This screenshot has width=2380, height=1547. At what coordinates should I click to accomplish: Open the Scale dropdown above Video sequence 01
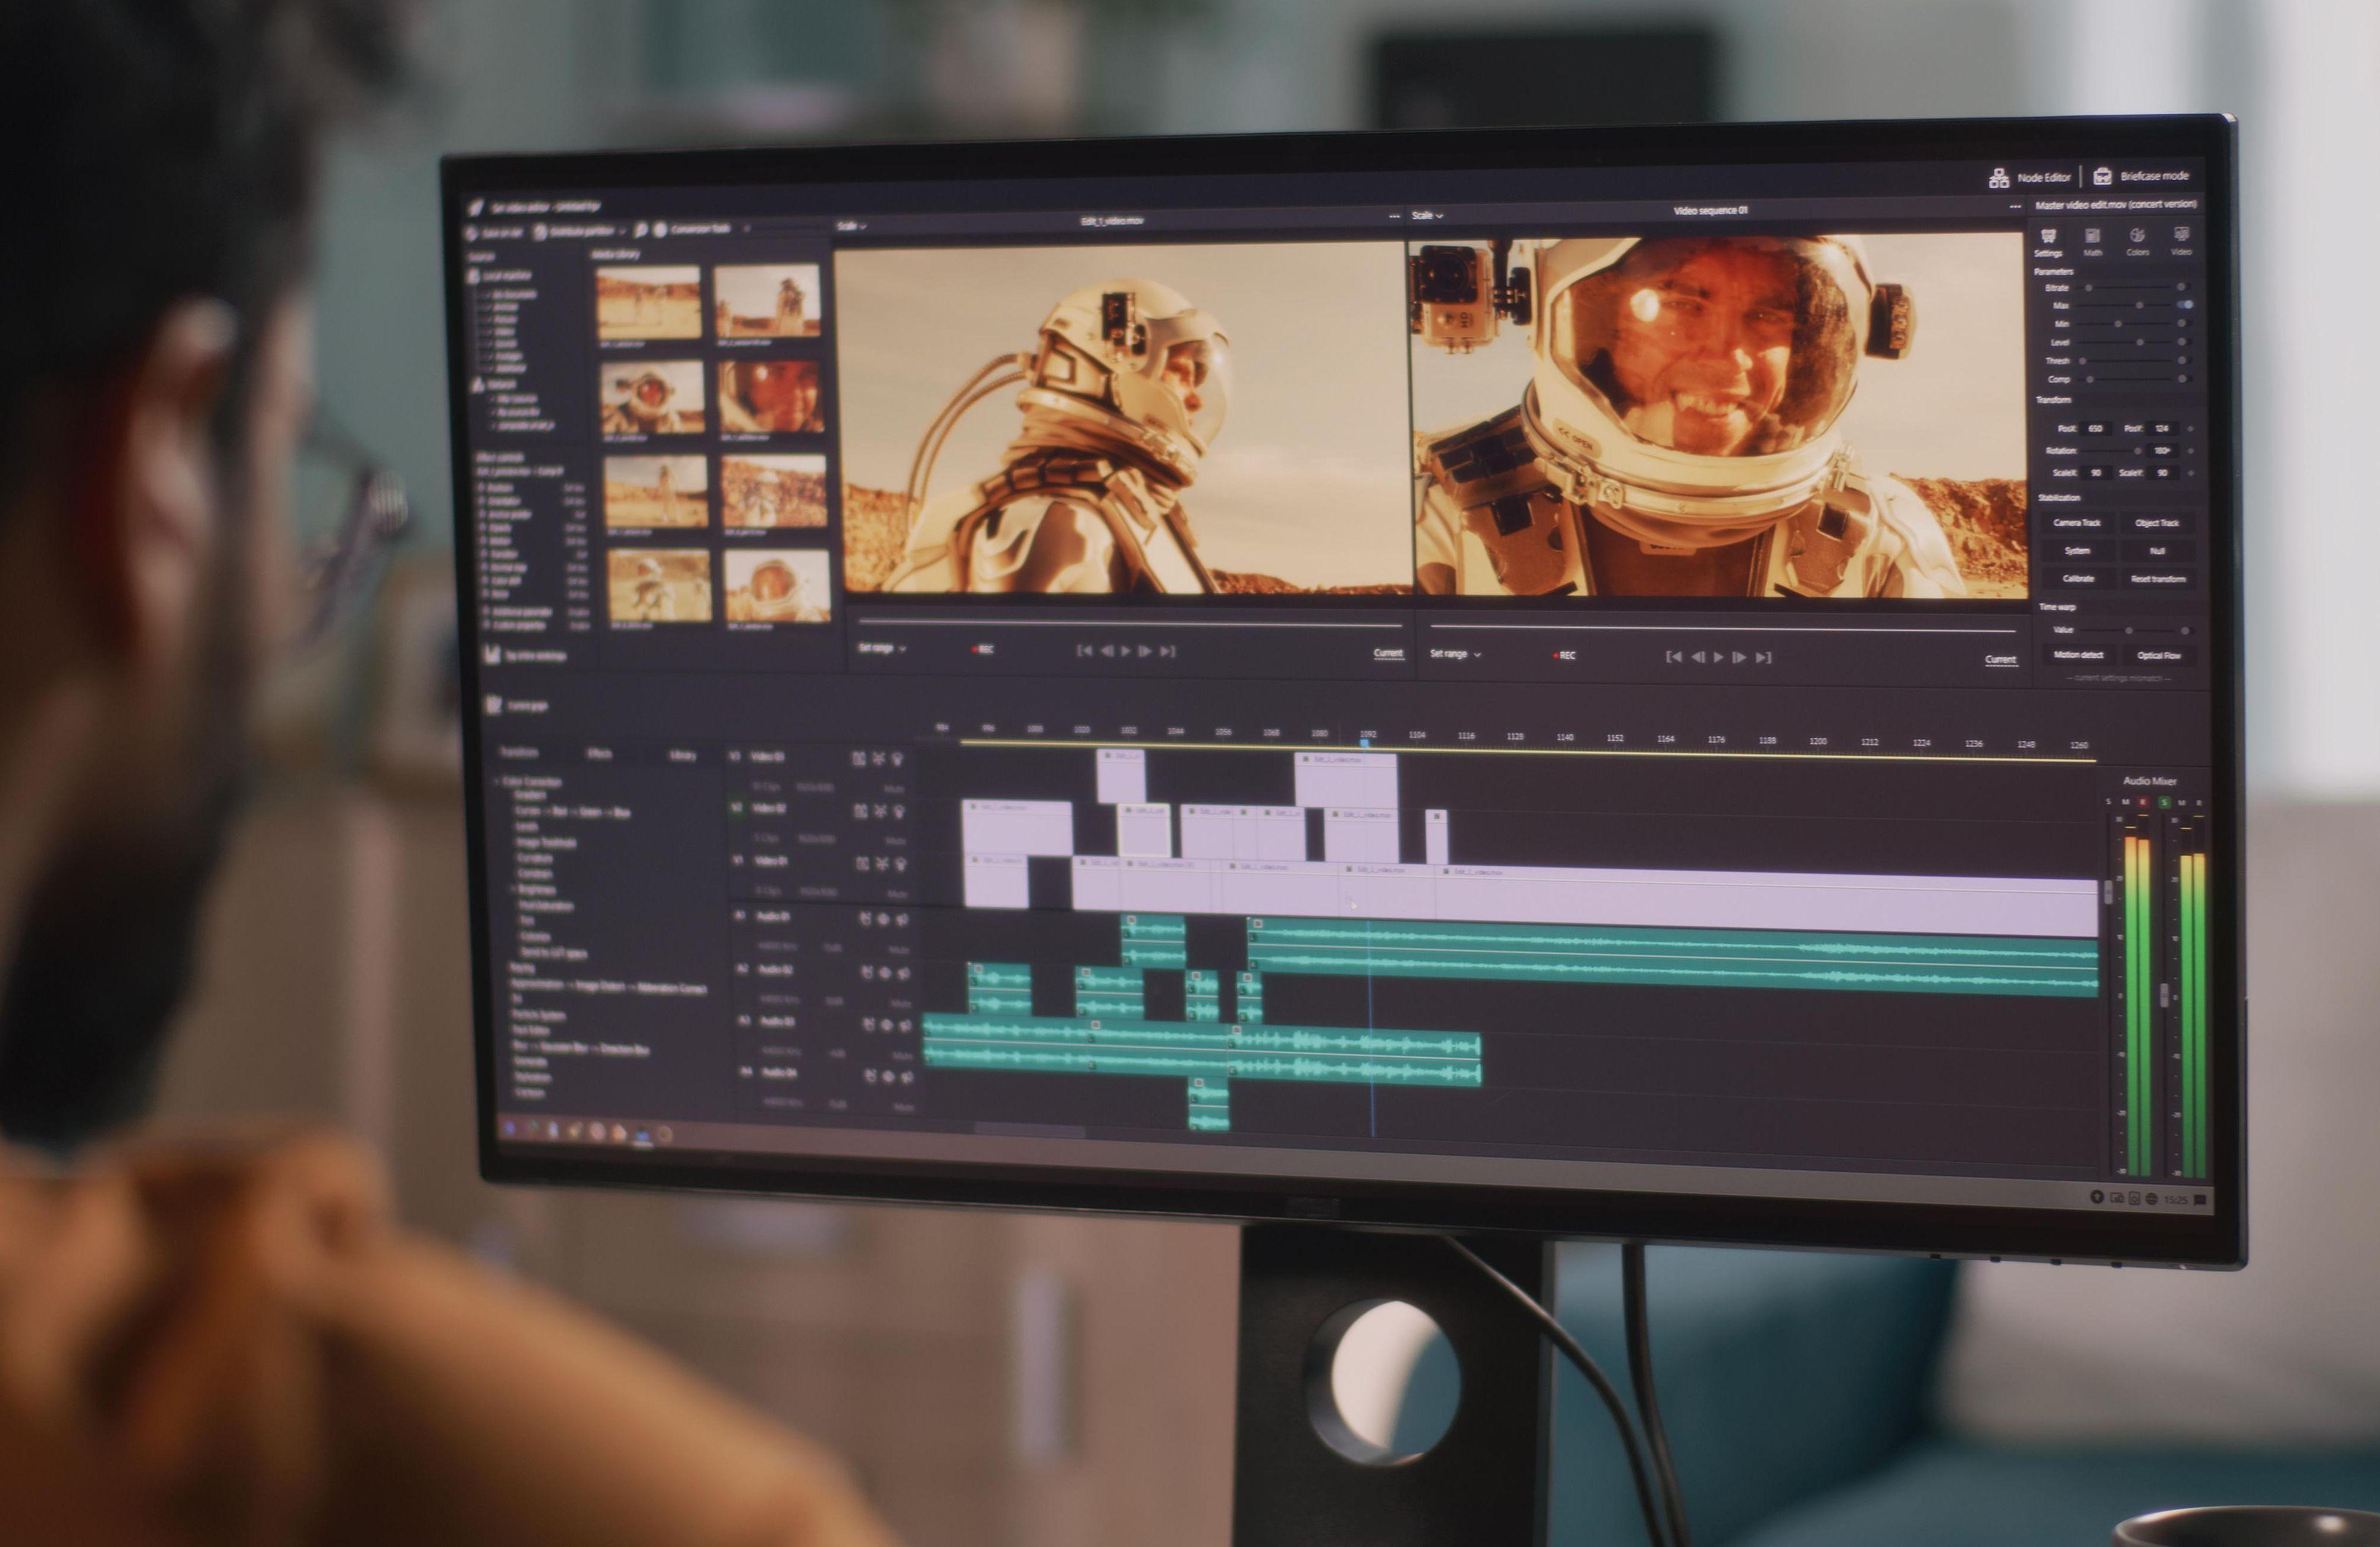pos(1427,215)
